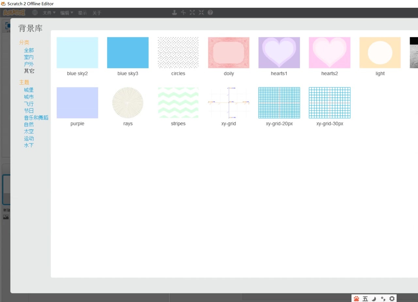The image size is (418, 302).
Task: Click the grow sprite icon
Action: tap(192, 12)
